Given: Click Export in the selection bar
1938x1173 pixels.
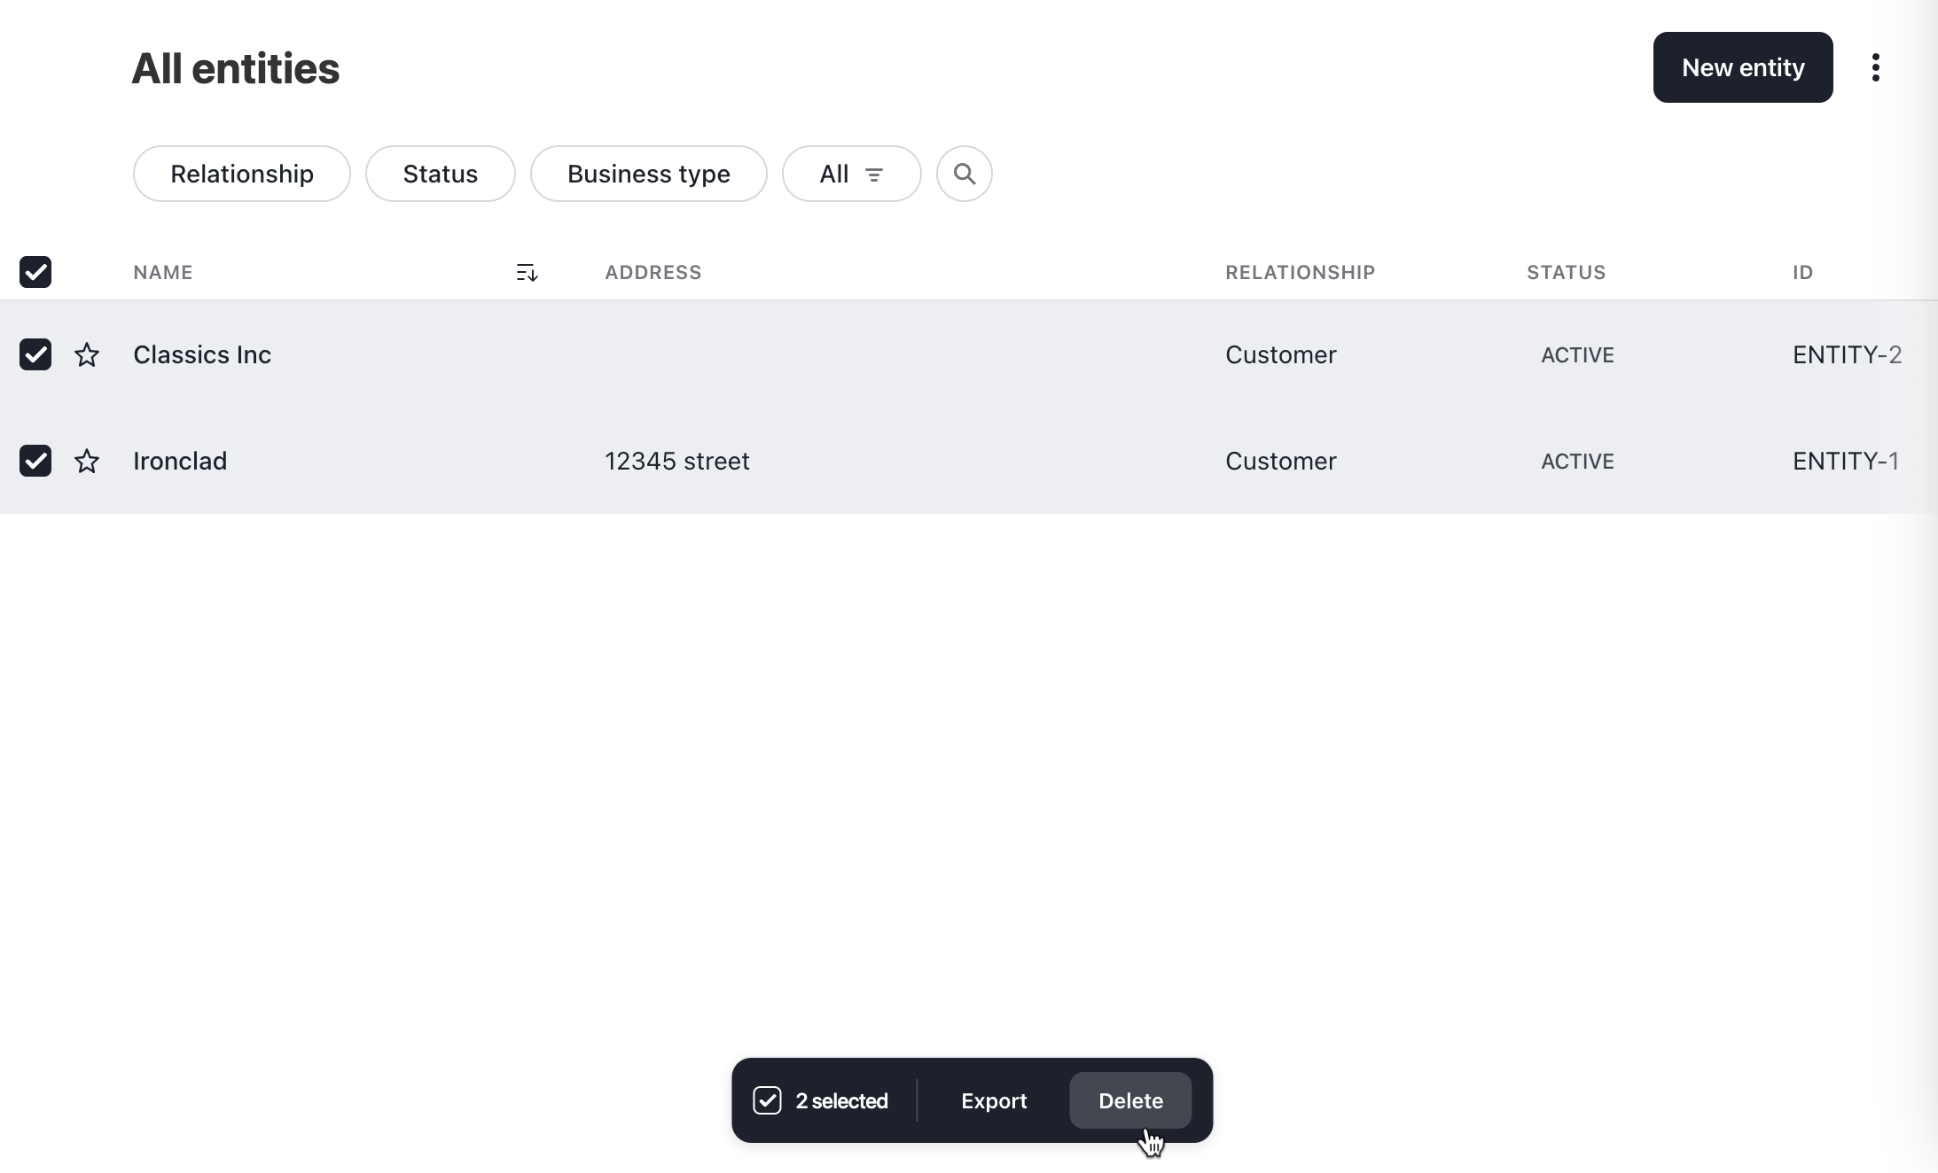Looking at the screenshot, I should point(993,1100).
